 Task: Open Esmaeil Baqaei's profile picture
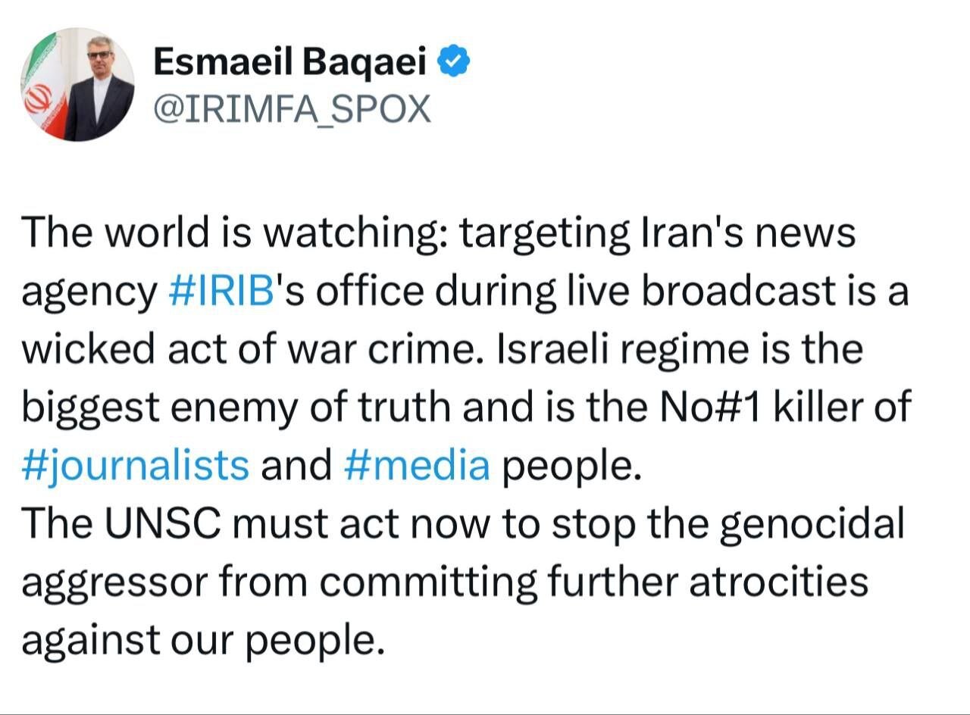click(x=77, y=86)
